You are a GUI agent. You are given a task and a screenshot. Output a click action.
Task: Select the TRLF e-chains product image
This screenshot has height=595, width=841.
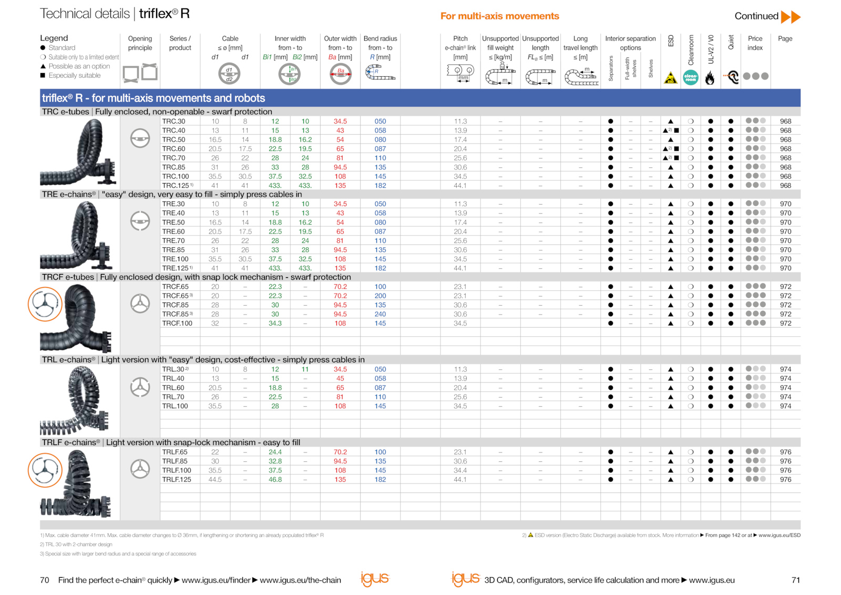click(77, 483)
